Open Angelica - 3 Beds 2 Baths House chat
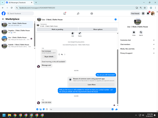The height and width of the screenshot is (118, 158). (17, 31)
